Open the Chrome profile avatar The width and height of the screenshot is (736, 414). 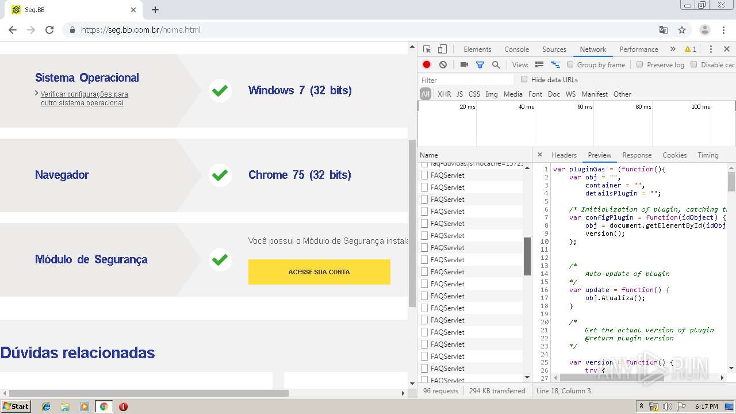pyautogui.click(x=705, y=30)
